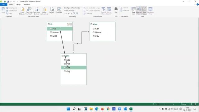Image resolution: width=199 pixels, height=112 pixels.
Task: Toggle Diagram View button
Action: pyautogui.click(x=139, y=11)
